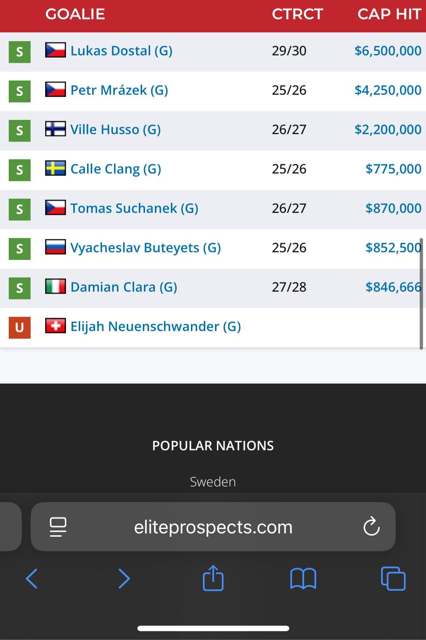
Task: Tap the eliteprospects.com address bar
Action: click(213, 527)
